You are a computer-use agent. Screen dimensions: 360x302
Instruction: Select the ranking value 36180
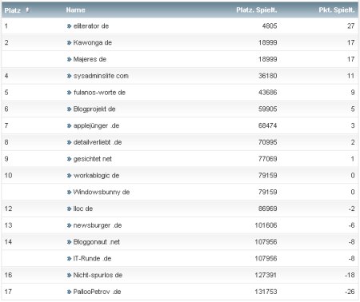click(268, 76)
